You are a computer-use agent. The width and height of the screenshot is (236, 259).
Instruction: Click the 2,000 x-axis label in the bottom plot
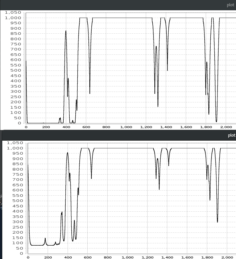point(227,257)
